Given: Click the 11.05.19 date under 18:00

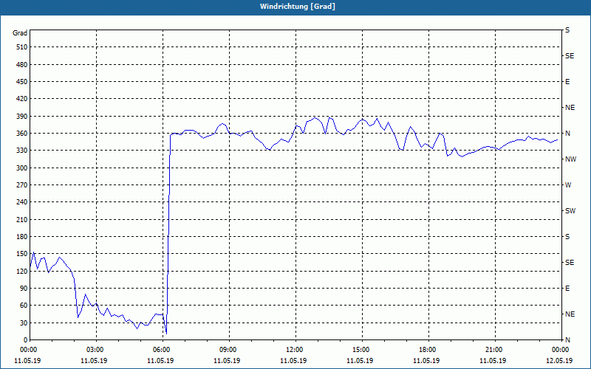Looking at the screenshot, I should point(426,361).
